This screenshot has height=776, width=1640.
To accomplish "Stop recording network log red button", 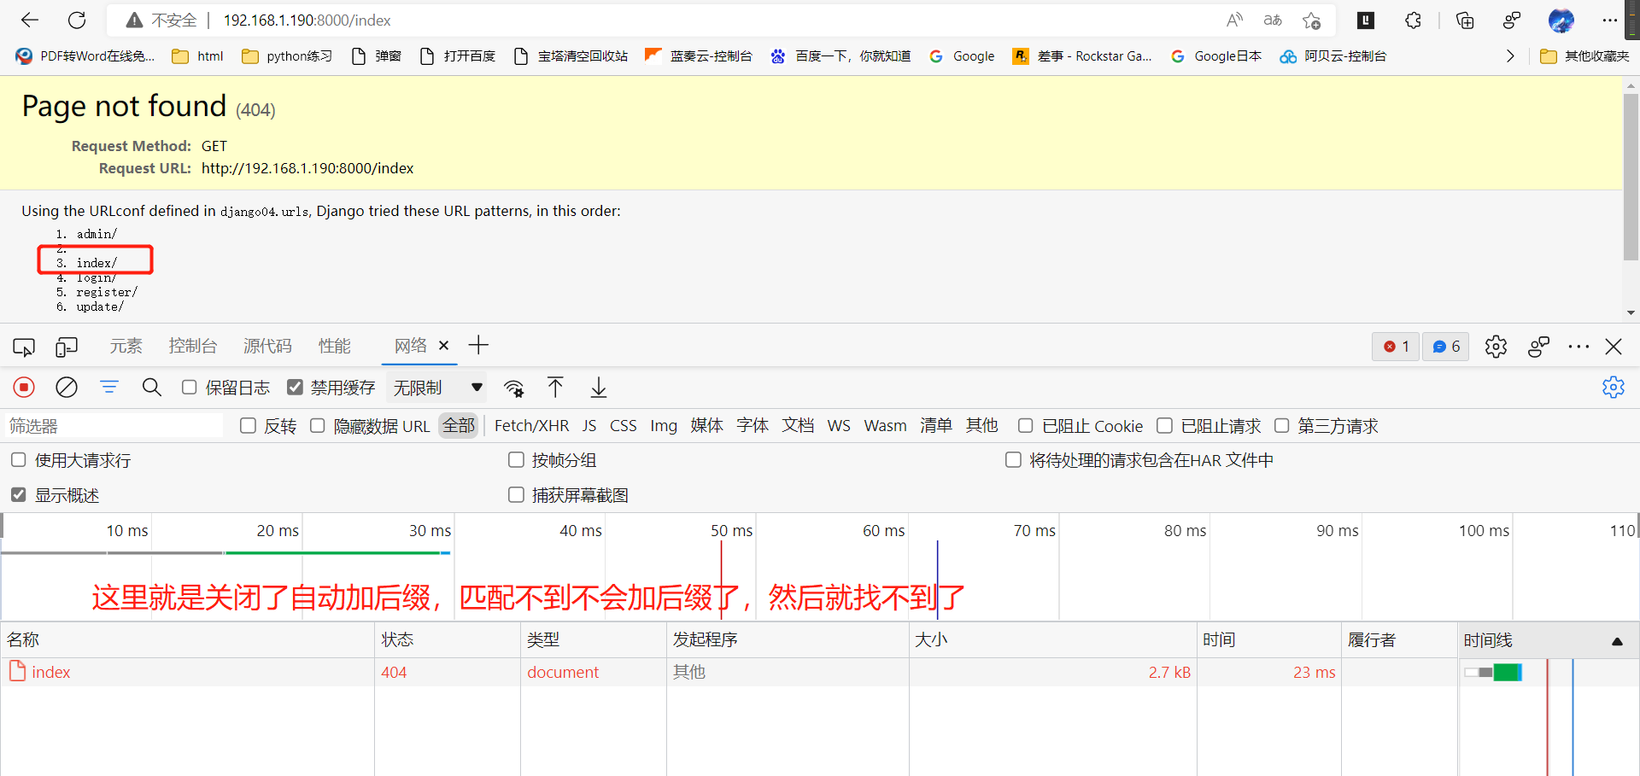I will click(x=24, y=388).
